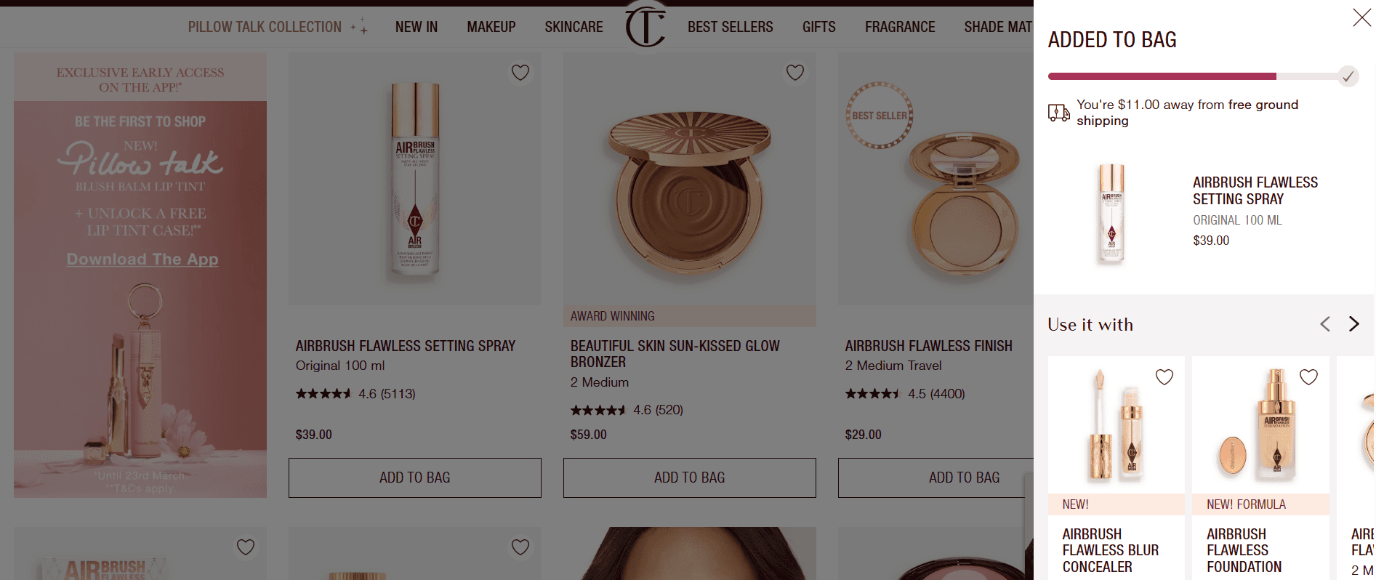Image resolution: width=1376 pixels, height=580 pixels.
Task: Open the Charlotte Tilbury CT logo homepage
Action: (x=645, y=26)
